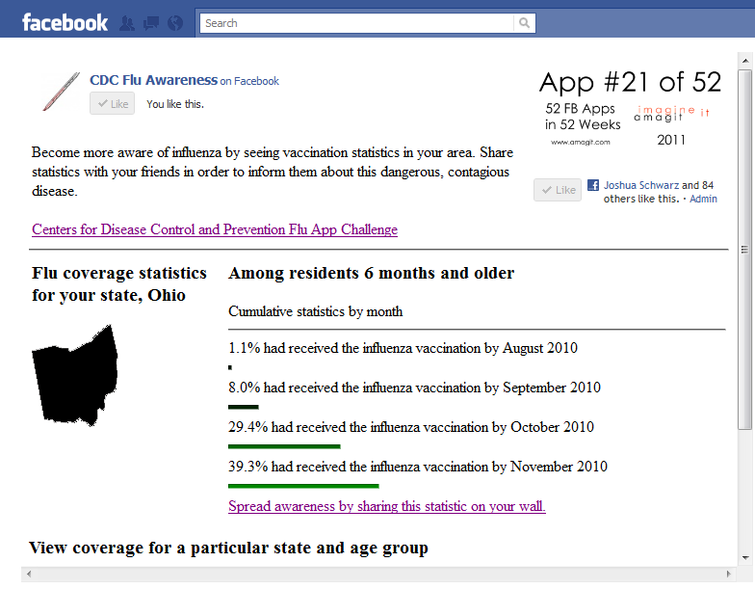This screenshot has height=589, width=755.
Task: Click the Like button under CDC Flu Awareness
Action: tap(112, 104)
